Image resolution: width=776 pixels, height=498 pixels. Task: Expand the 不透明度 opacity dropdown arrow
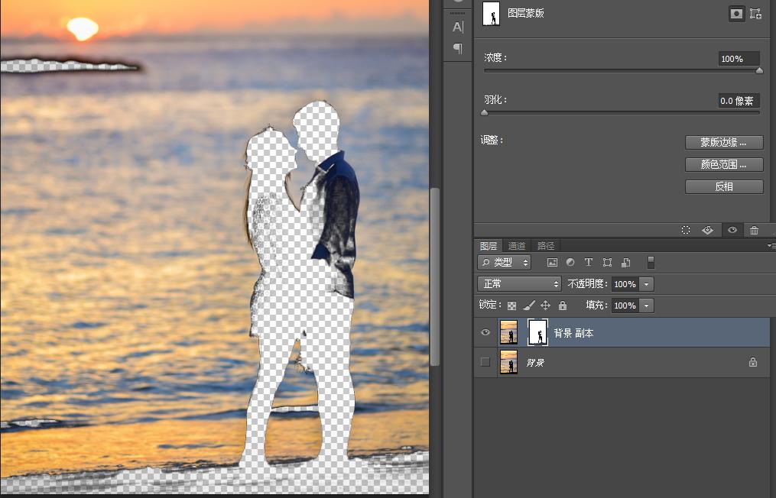[x=647, y=284]
